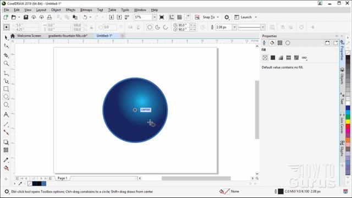Select the Color Eyedropper tool

tap(6, 160)
